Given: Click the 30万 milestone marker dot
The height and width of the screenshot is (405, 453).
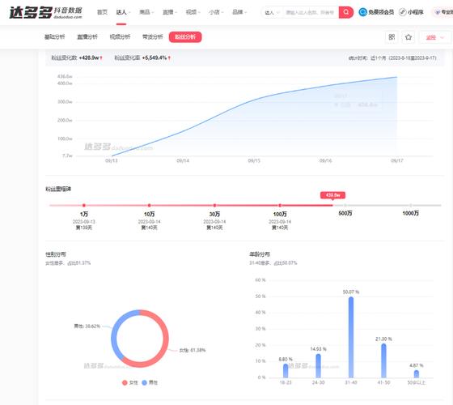Looking at the screenshot, I should [x=214, y=206].
